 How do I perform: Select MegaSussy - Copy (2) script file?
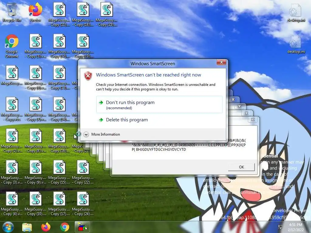[12, 140]
